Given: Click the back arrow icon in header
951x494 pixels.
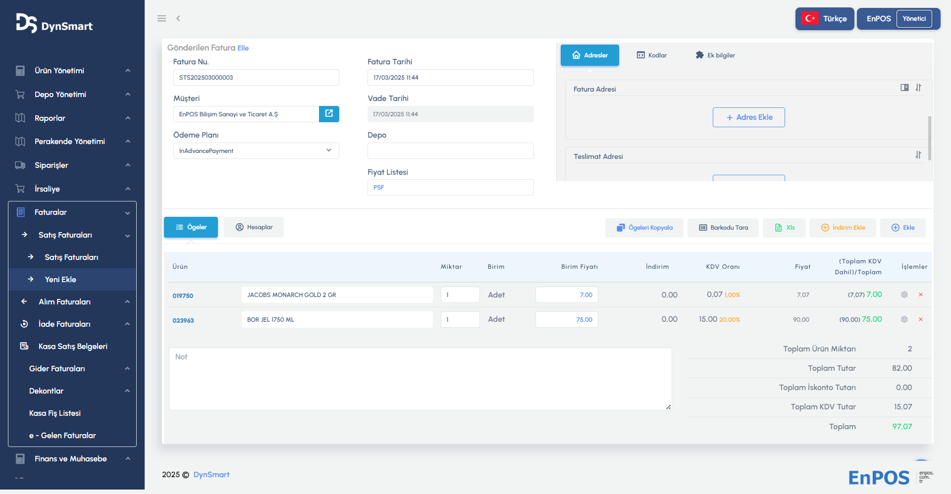Looking at the screenshot, I should pyautogui.click(x=178, y=18).
